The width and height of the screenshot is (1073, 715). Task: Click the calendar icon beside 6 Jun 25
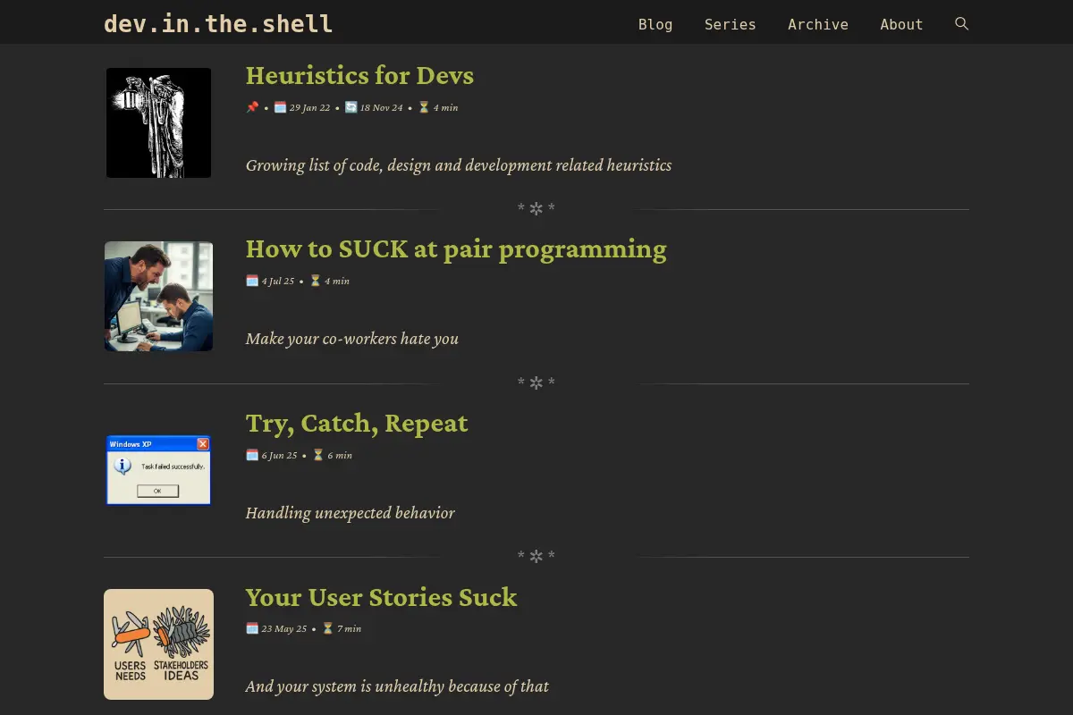click(252, 455)
